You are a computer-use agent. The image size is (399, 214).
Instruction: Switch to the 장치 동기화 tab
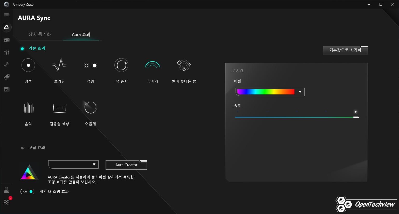click(x=39, y=34)
